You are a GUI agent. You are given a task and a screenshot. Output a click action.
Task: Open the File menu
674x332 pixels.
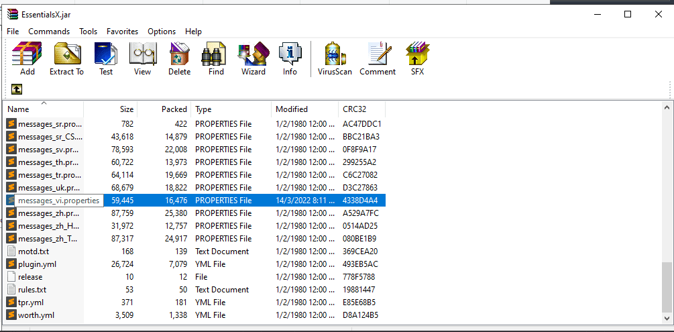coord(13,32)
